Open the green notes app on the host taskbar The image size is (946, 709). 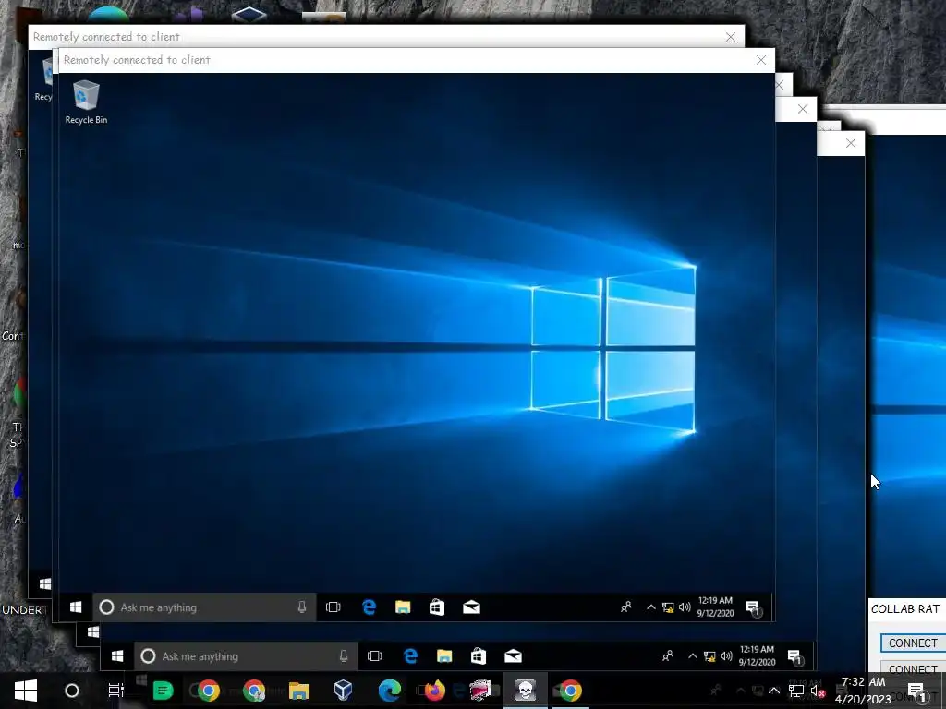[163, 691]
